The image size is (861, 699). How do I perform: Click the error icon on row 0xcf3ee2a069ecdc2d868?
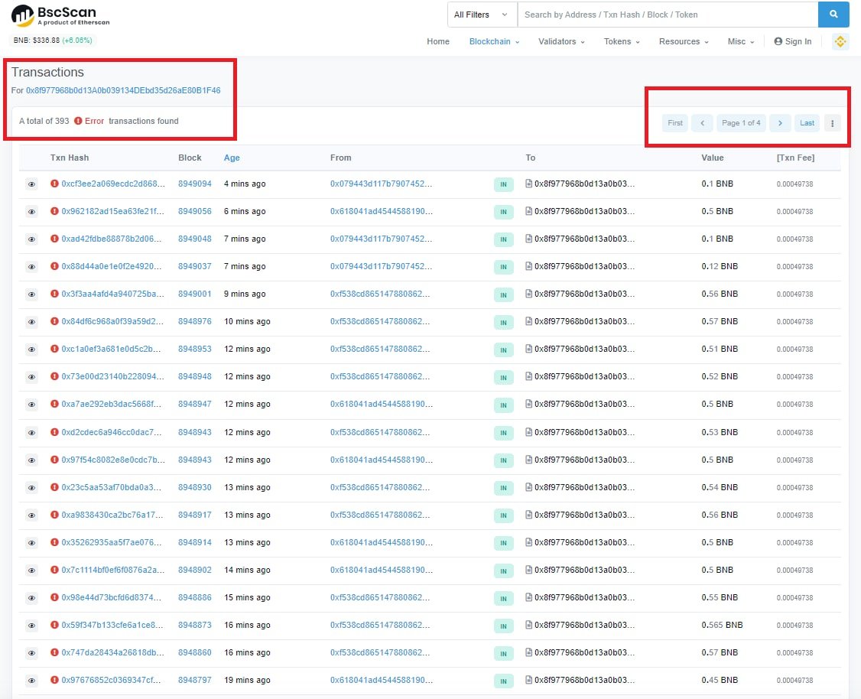pos(54,184)
